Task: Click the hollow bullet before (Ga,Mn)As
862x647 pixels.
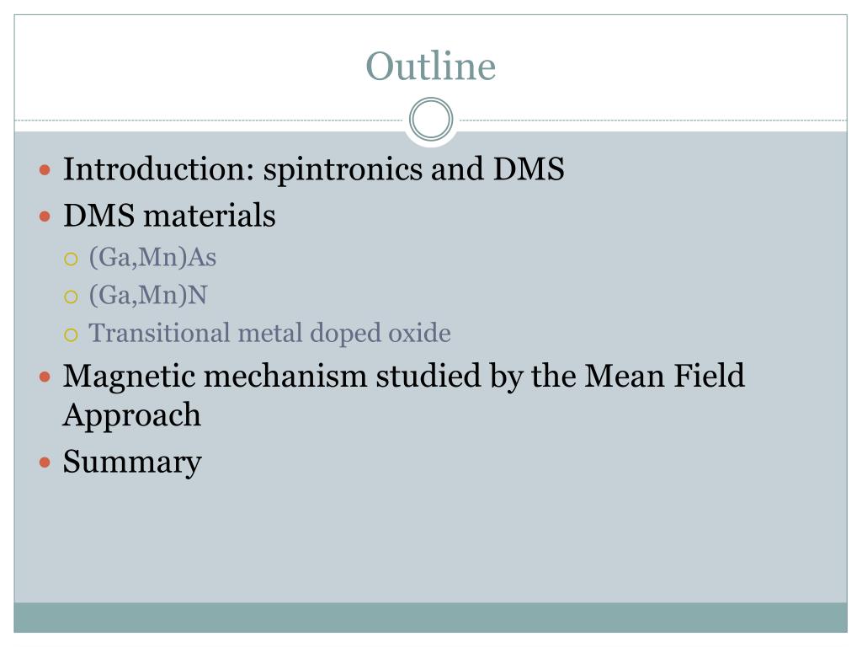Action: (x=71, y=259)
